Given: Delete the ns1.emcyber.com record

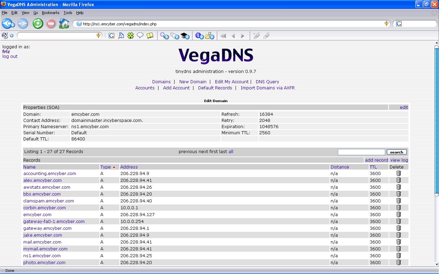Looking at the screenshot, I should coord(399,256).
